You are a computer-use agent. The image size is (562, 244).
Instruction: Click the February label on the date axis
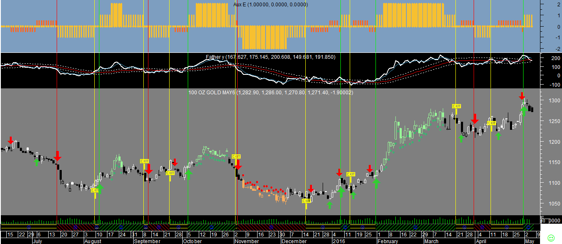click(388, 241)
